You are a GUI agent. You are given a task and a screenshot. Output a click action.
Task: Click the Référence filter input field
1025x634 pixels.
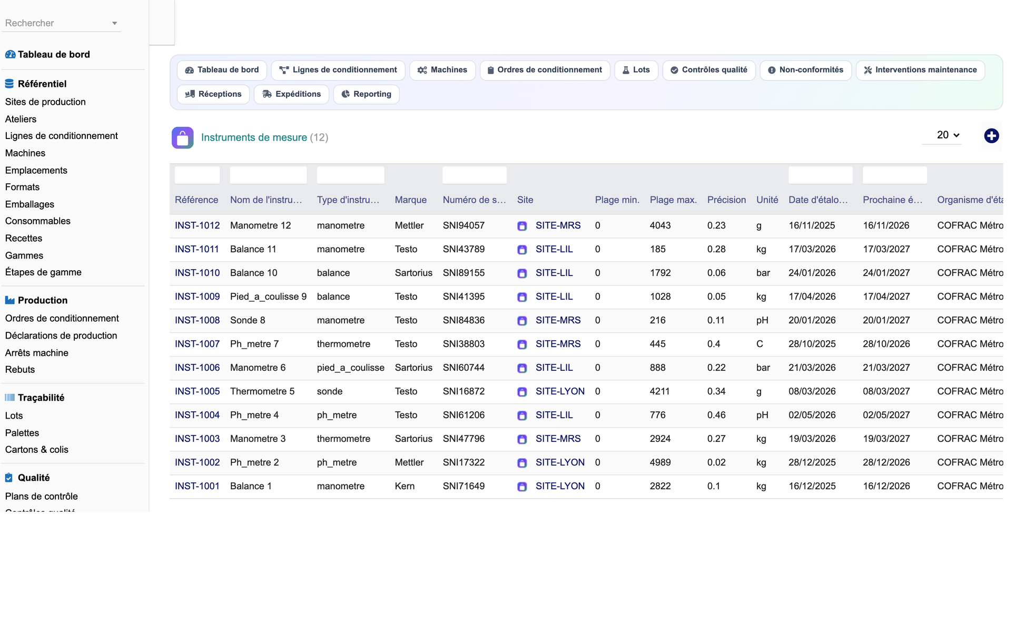point(197,175)
